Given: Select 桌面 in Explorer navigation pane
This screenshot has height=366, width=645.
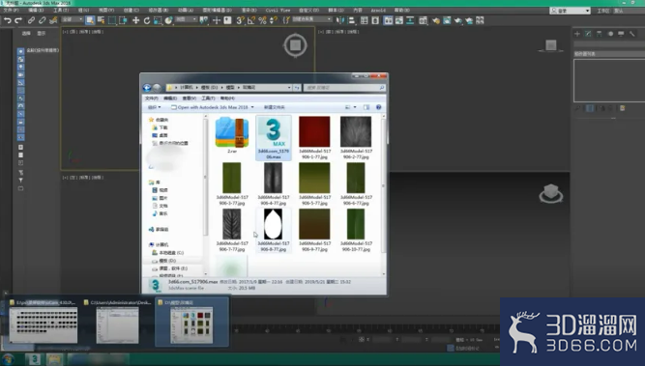Looking at the screenshot, I should pos(160,135).
